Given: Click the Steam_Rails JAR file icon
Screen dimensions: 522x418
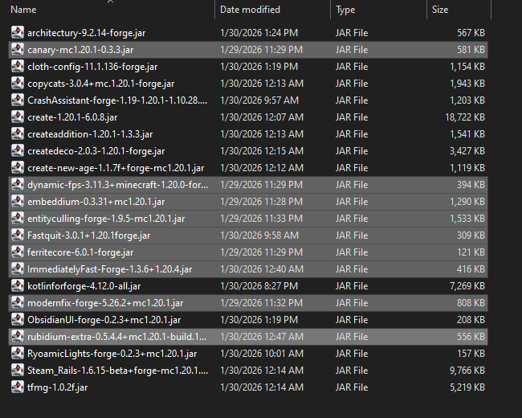Looking at the screenshot, I should pyautogui.click(x=18, y=371).
